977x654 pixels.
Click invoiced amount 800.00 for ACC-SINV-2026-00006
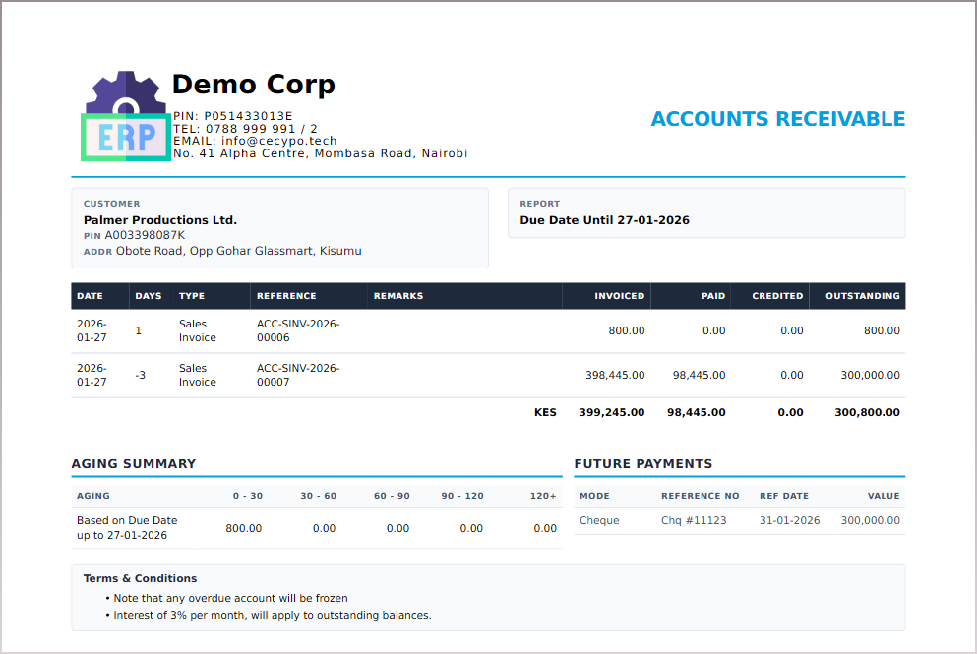[627, 330]
